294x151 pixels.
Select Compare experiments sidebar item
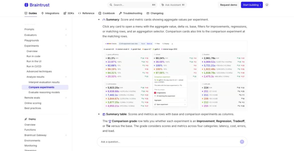45,87
